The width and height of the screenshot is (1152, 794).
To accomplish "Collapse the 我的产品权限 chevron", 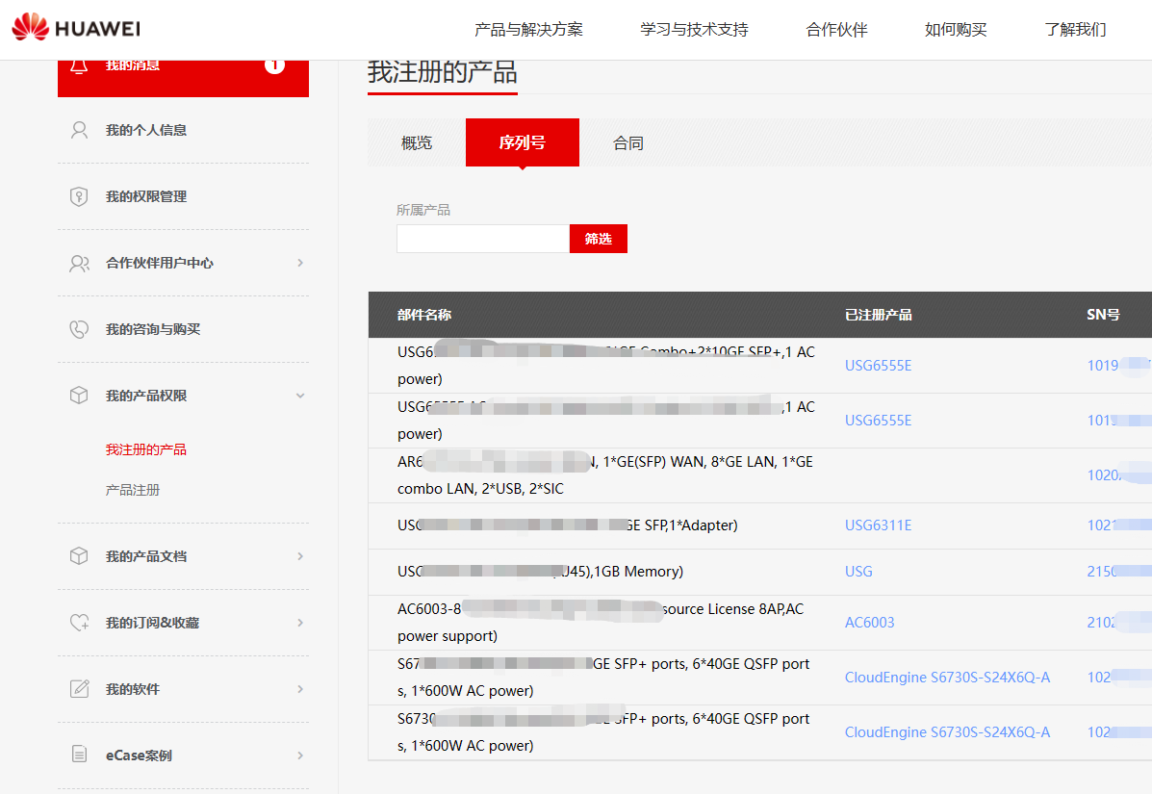I will [x=299, y=396].
